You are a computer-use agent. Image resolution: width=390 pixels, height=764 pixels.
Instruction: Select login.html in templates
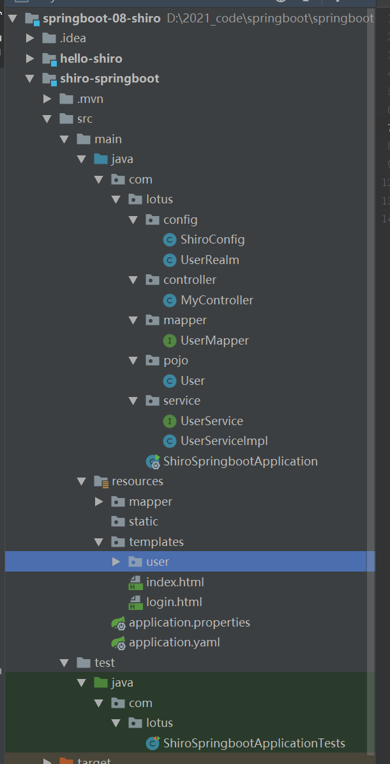[x=174, y=602]
